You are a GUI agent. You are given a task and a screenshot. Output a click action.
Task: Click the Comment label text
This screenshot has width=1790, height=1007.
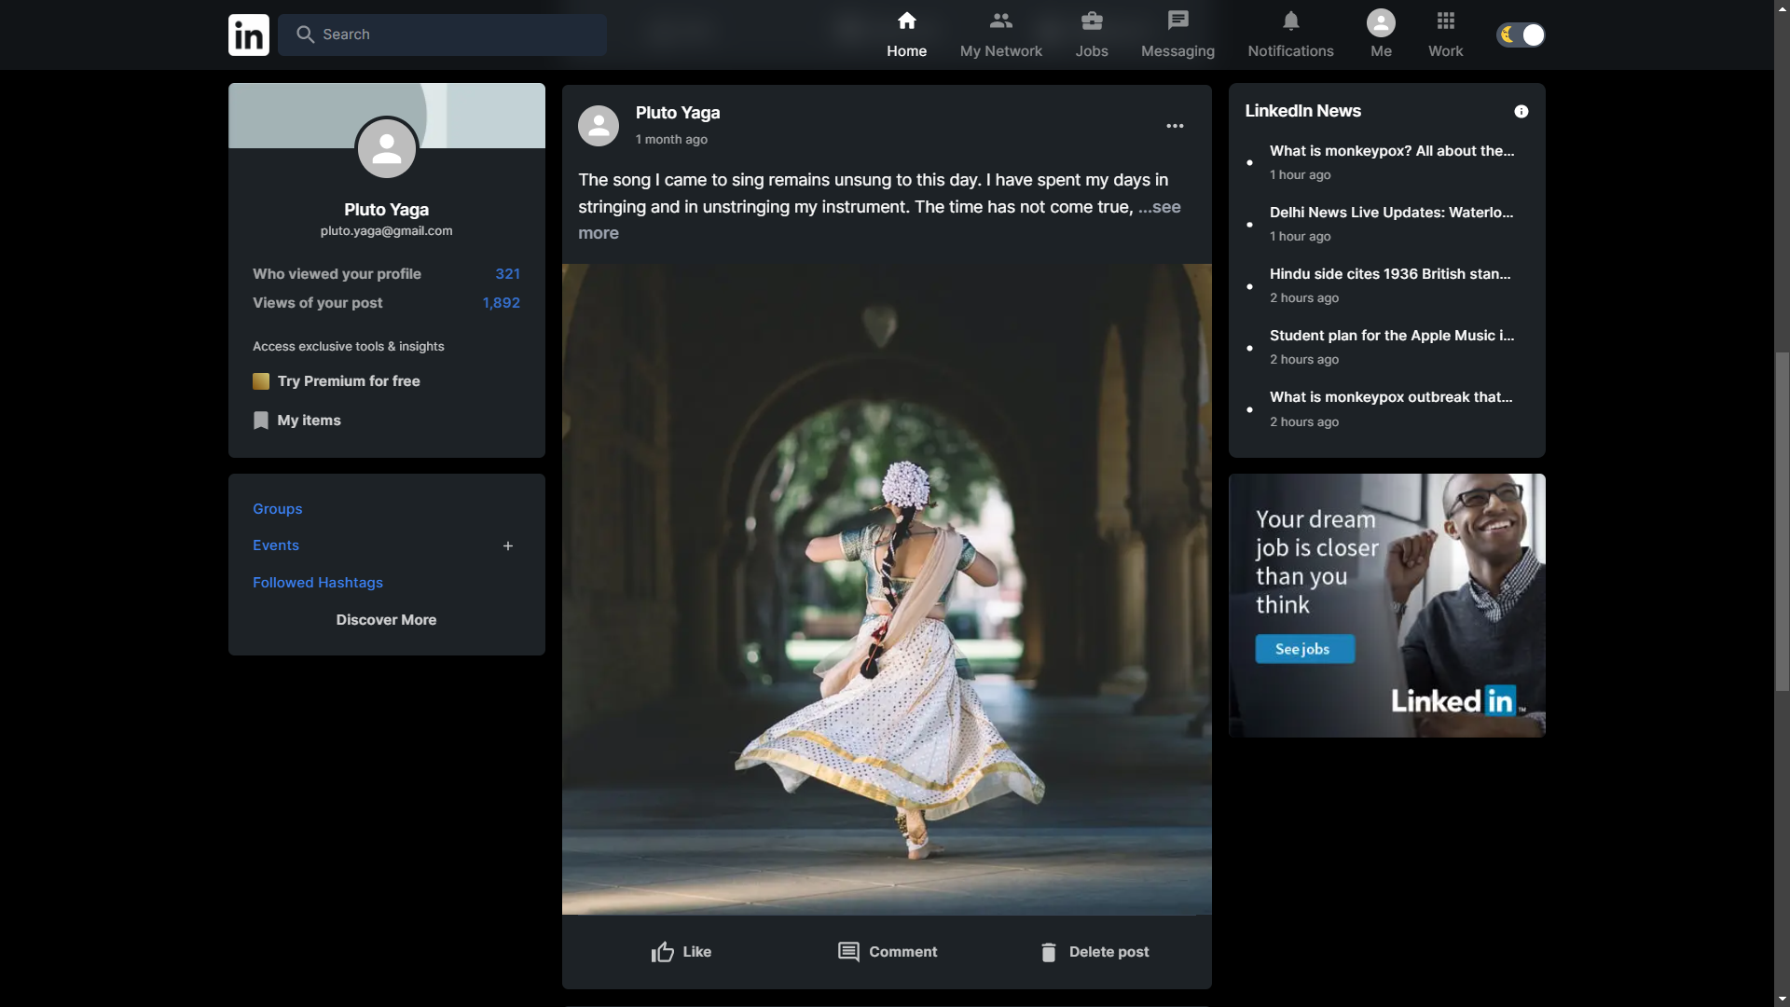coord(902,952)
